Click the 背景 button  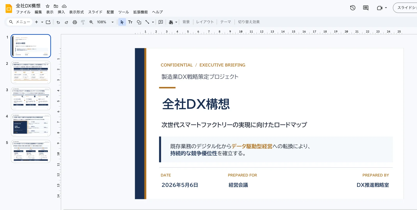click(x=186, y=22)
